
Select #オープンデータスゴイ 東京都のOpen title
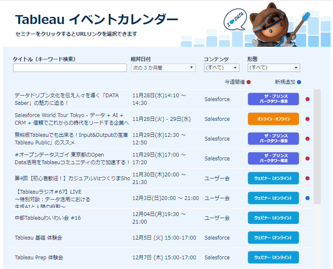click(x=72, y=158)
